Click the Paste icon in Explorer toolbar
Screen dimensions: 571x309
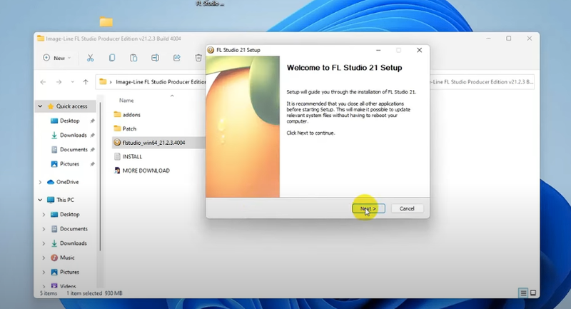tap(133, 58)
